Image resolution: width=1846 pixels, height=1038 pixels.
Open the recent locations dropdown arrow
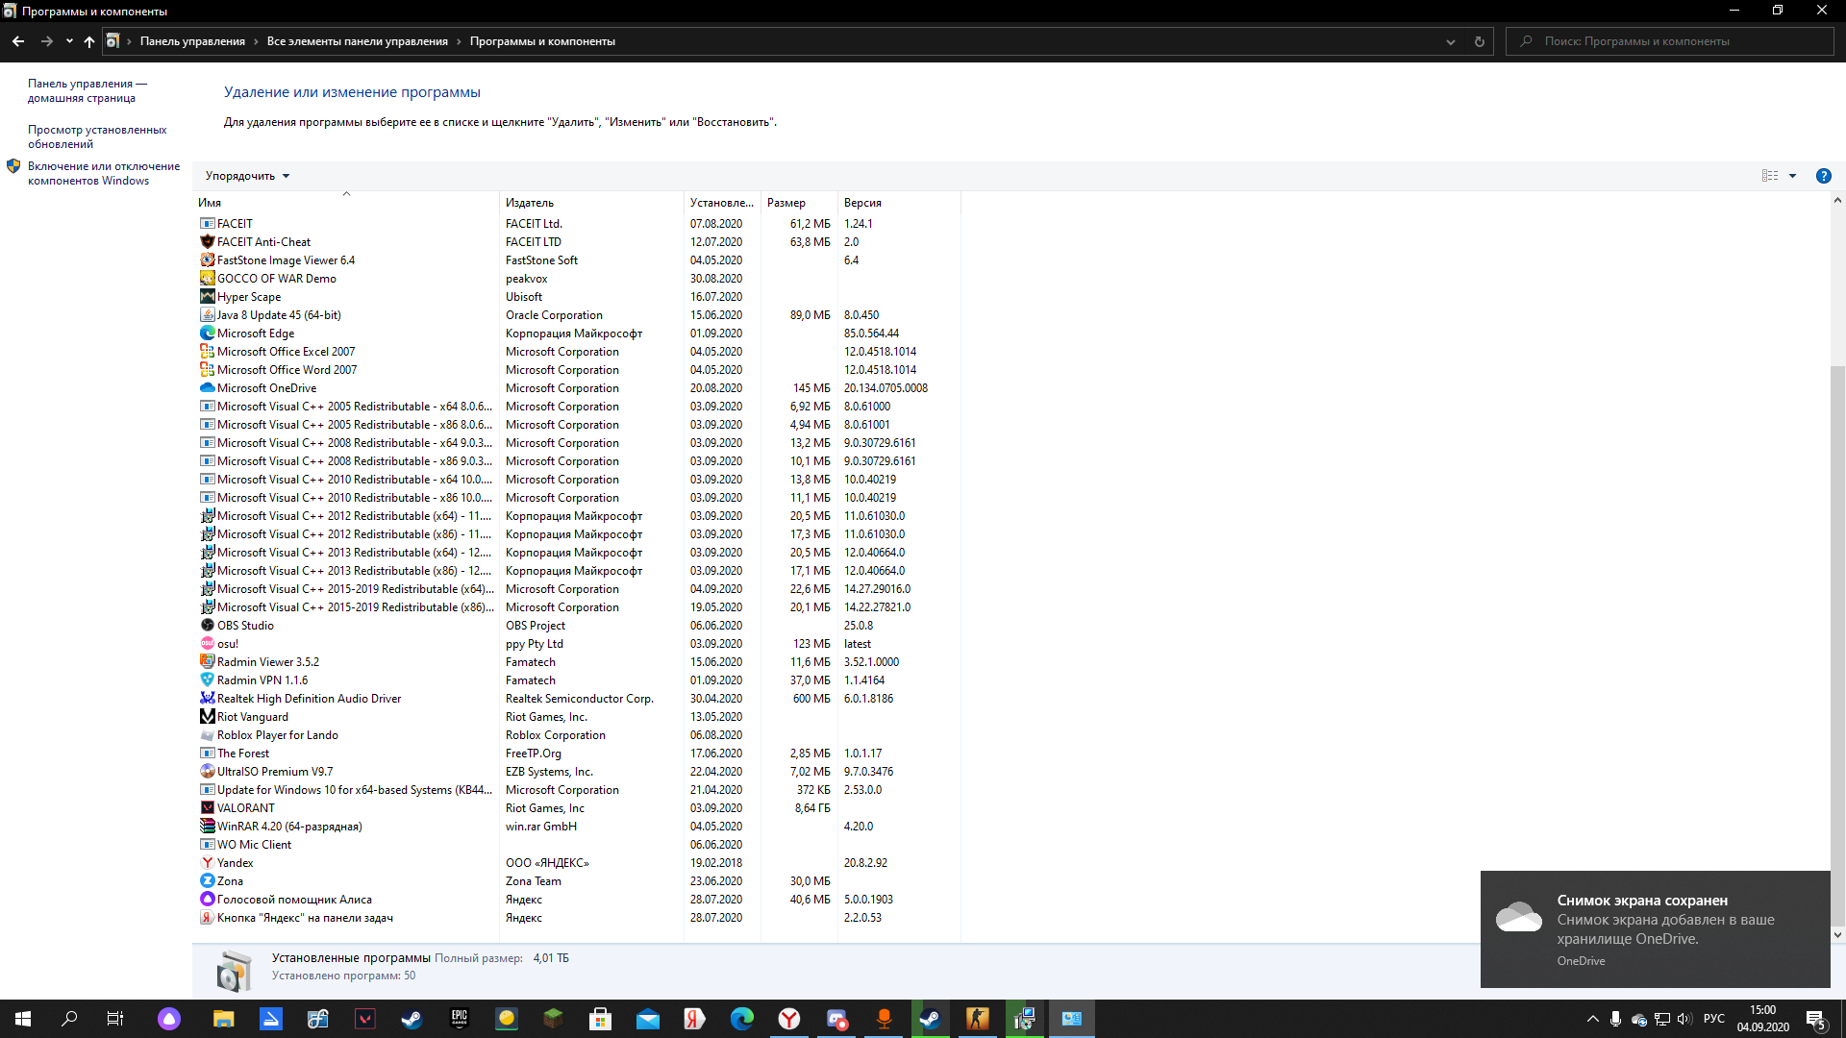69,41
